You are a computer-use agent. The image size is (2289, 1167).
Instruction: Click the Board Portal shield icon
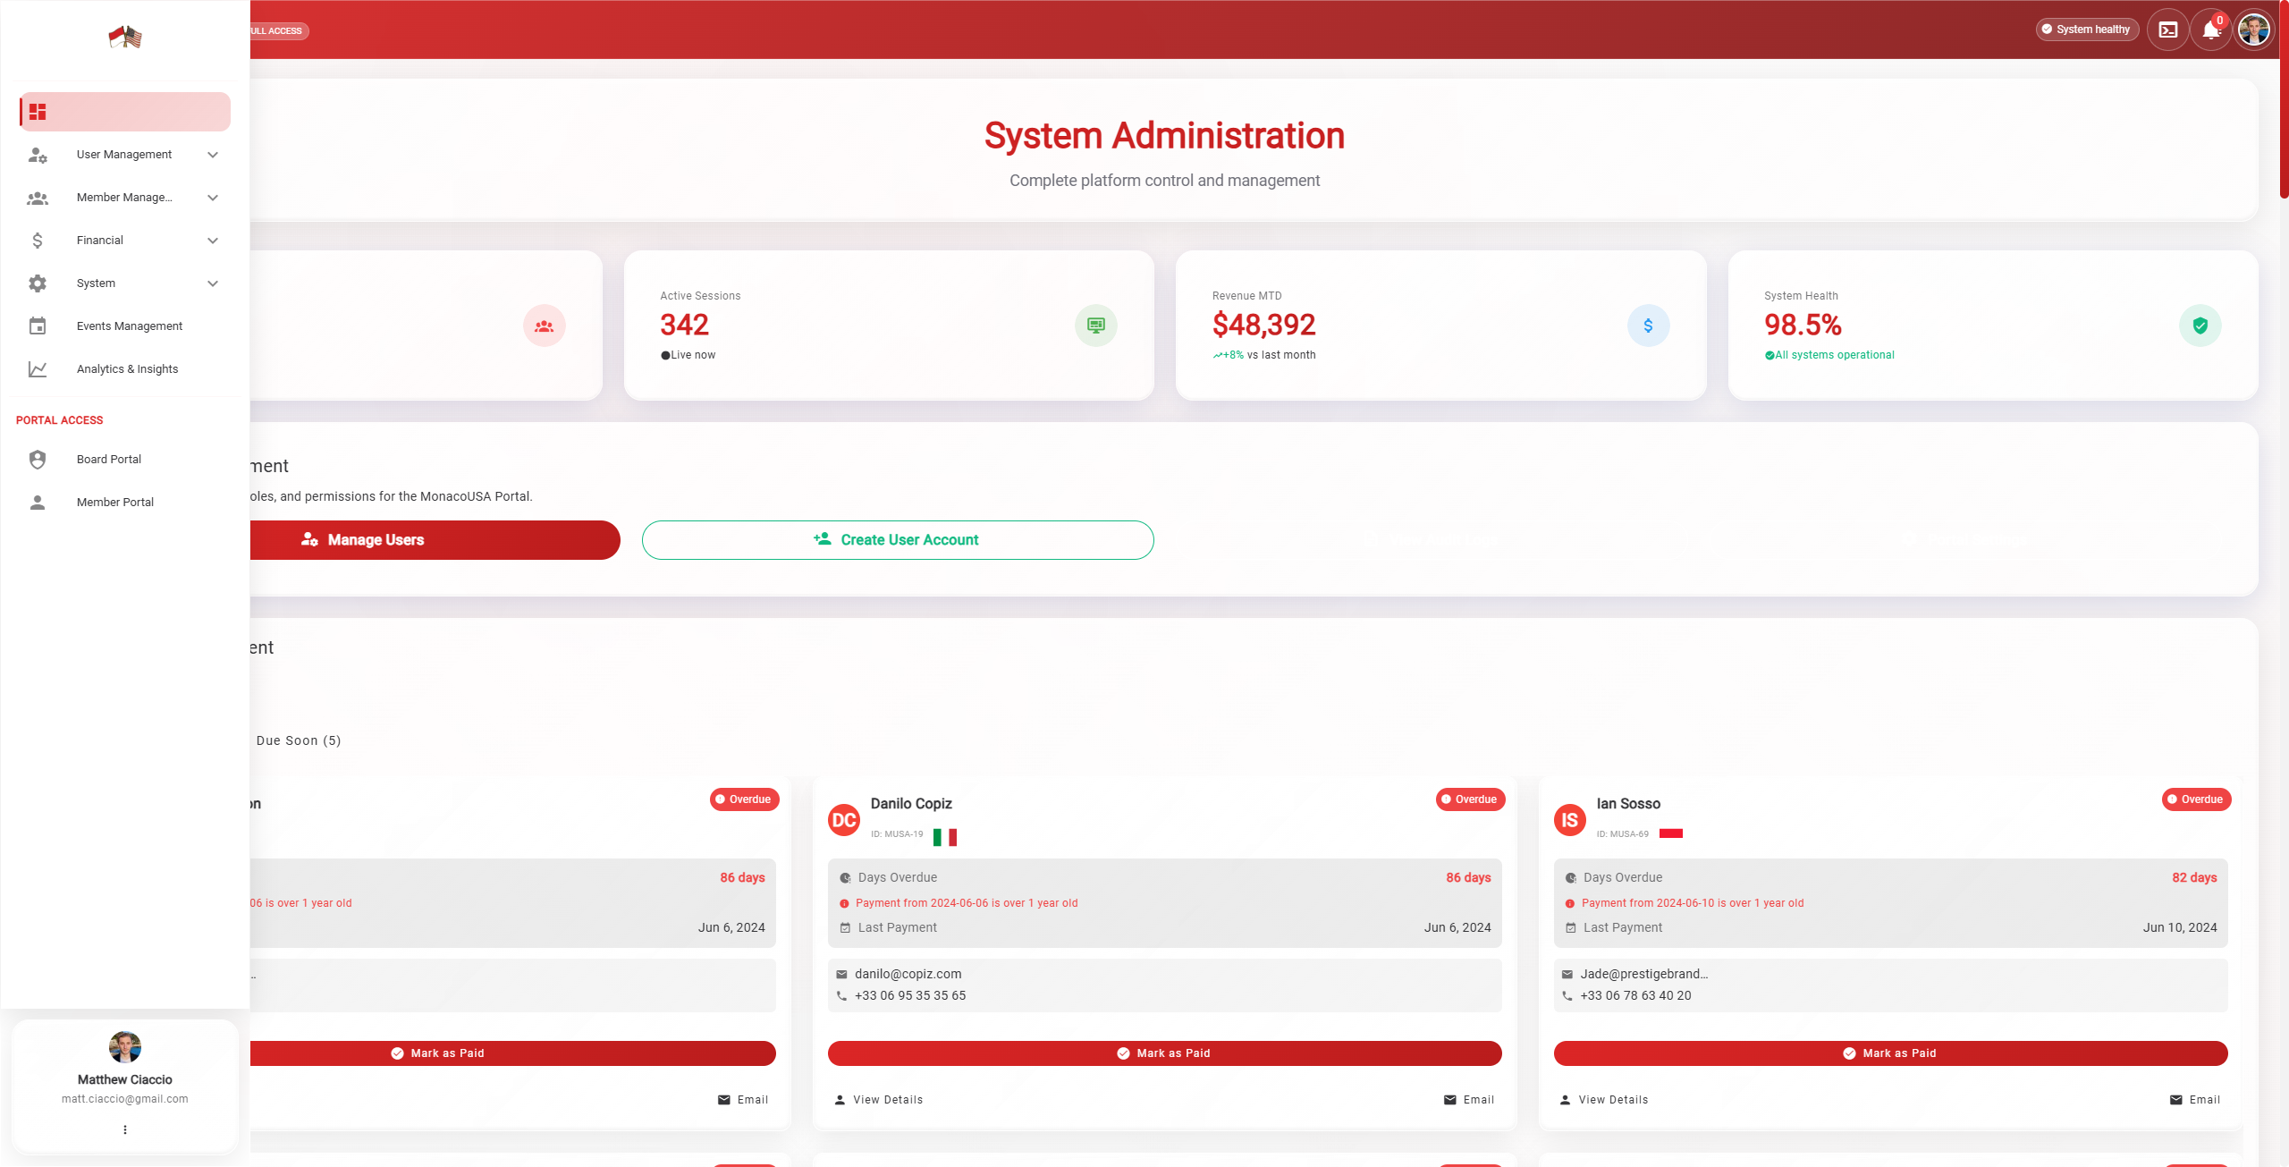38,460
